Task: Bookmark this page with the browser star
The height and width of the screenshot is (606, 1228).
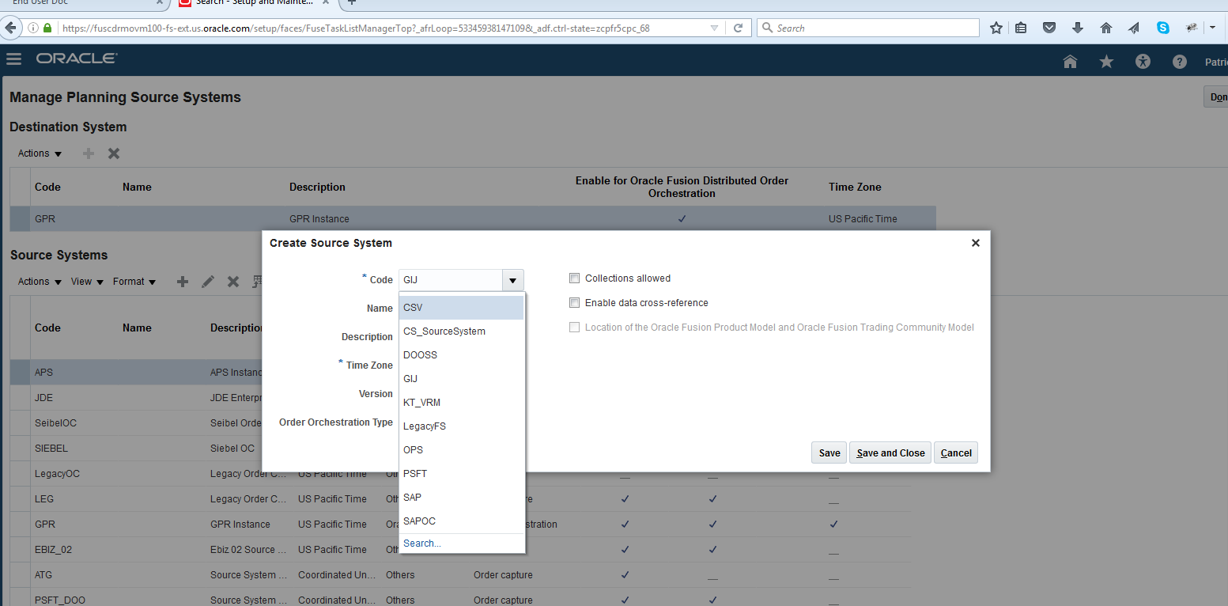Action: coord(996,28)
